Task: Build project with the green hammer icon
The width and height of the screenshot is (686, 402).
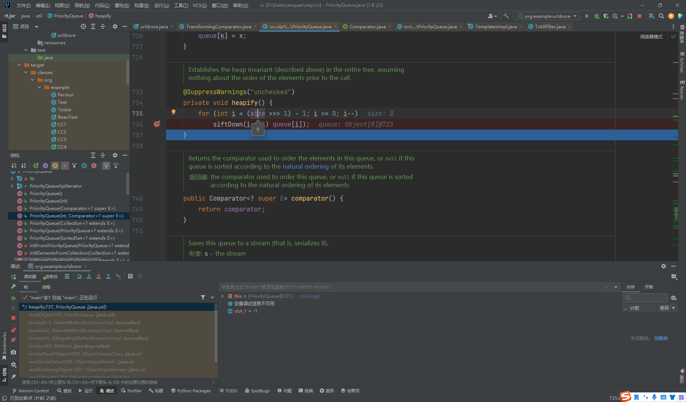Action: 506,16
